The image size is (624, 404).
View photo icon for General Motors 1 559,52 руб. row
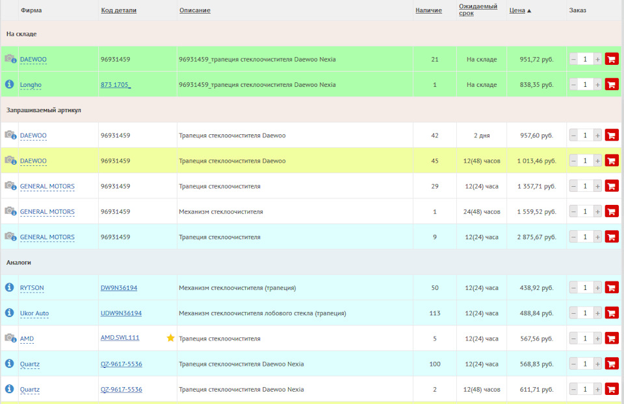click(10, 211)
